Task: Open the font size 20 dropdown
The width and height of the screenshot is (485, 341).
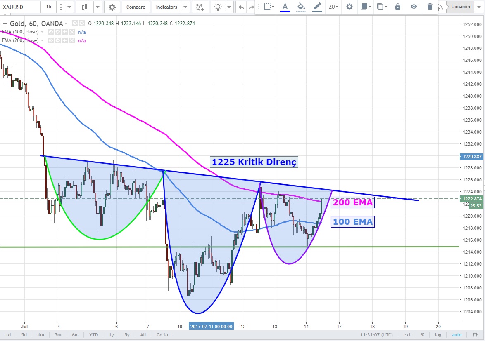Action: click(x=333, y=7)
